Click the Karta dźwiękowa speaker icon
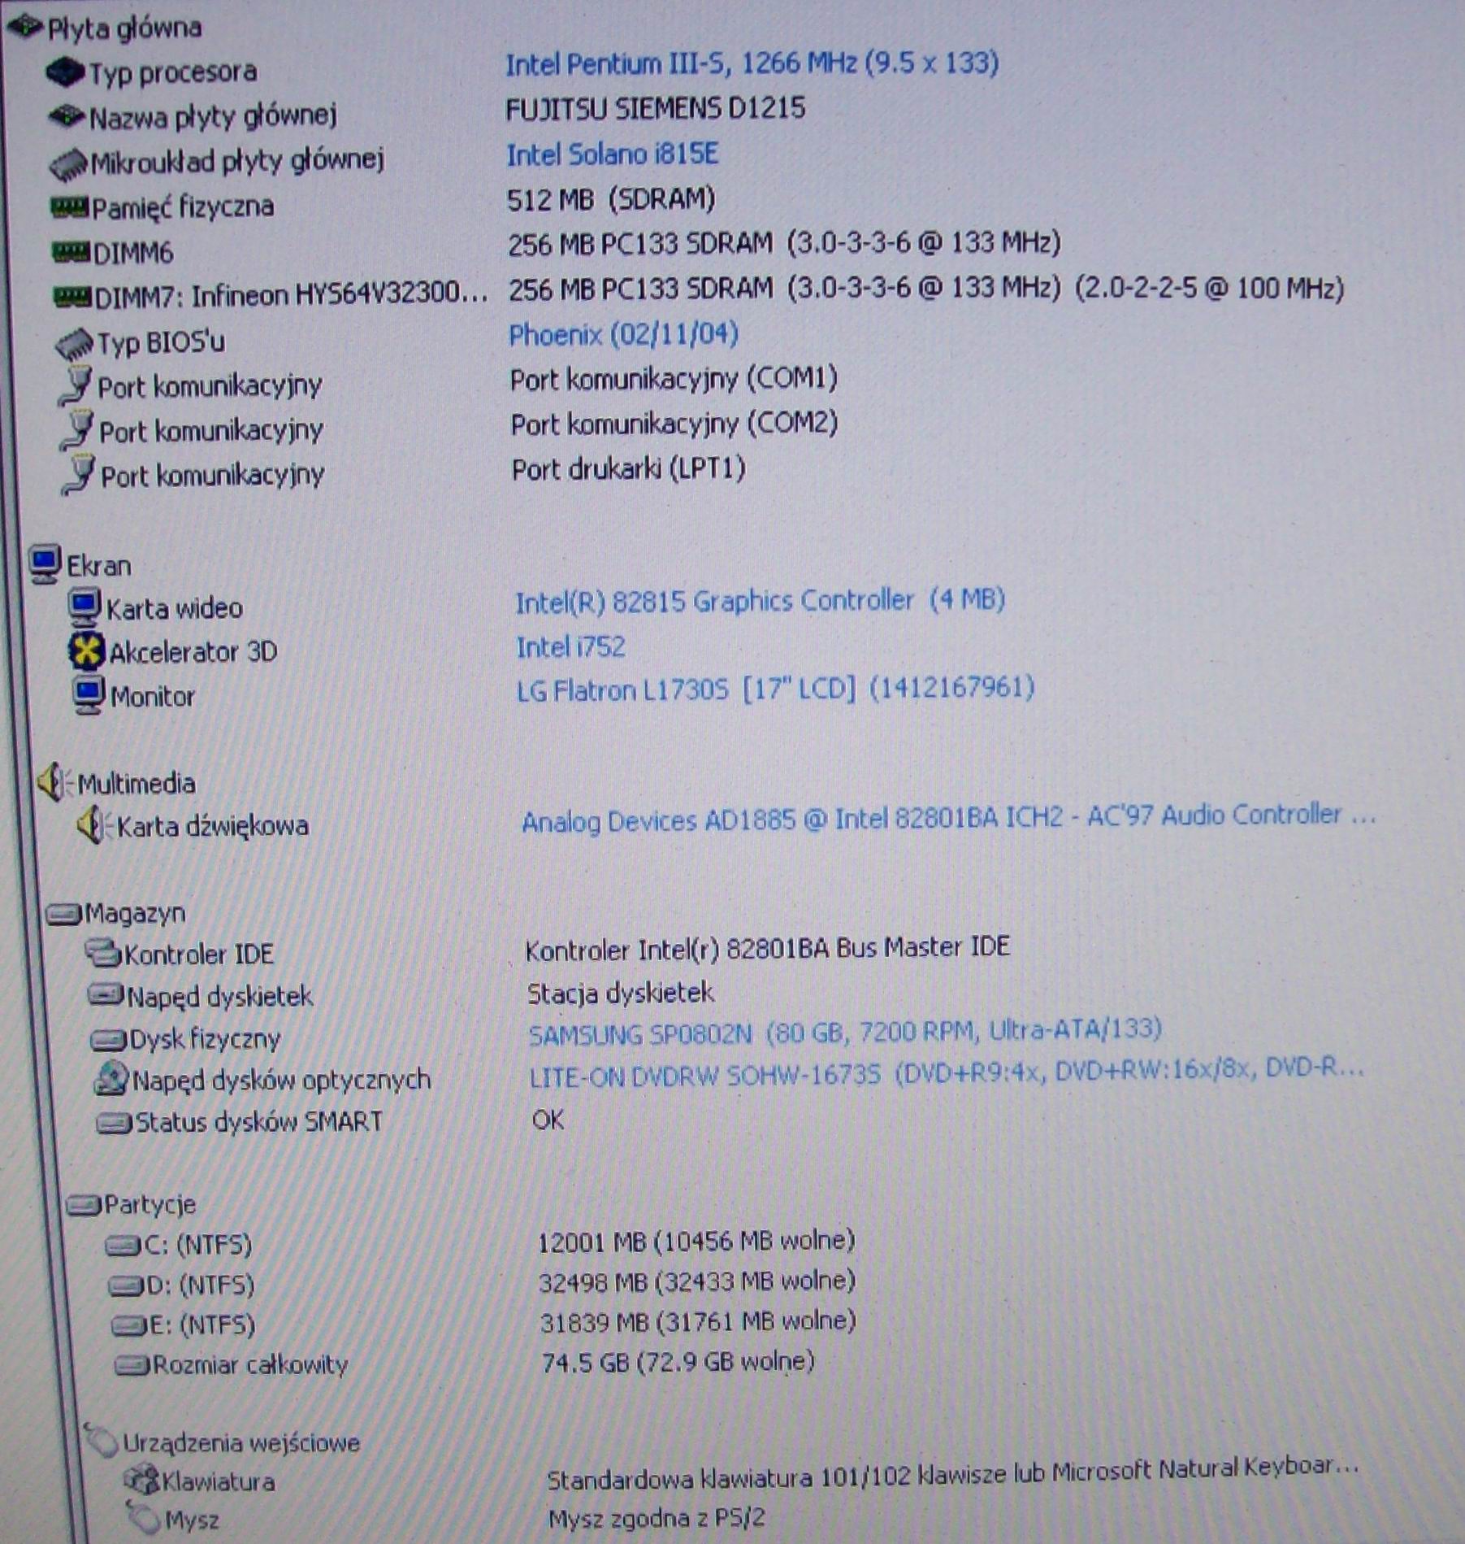Screen dimensions: 1465x1544 pos(95,825)
